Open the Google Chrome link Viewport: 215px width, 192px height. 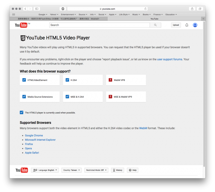pos(34,136)
